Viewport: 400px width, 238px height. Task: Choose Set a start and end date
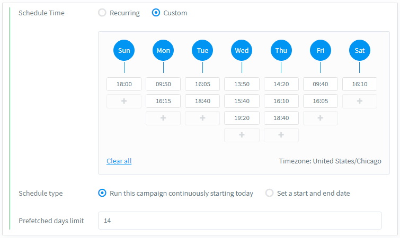(x=270, y=193)
